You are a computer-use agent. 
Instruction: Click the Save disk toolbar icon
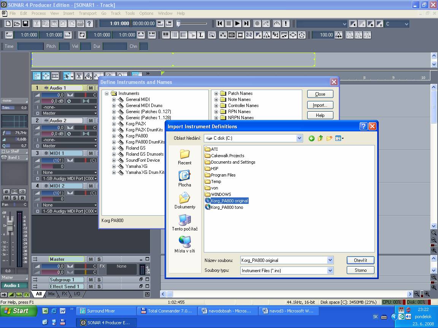26,24
